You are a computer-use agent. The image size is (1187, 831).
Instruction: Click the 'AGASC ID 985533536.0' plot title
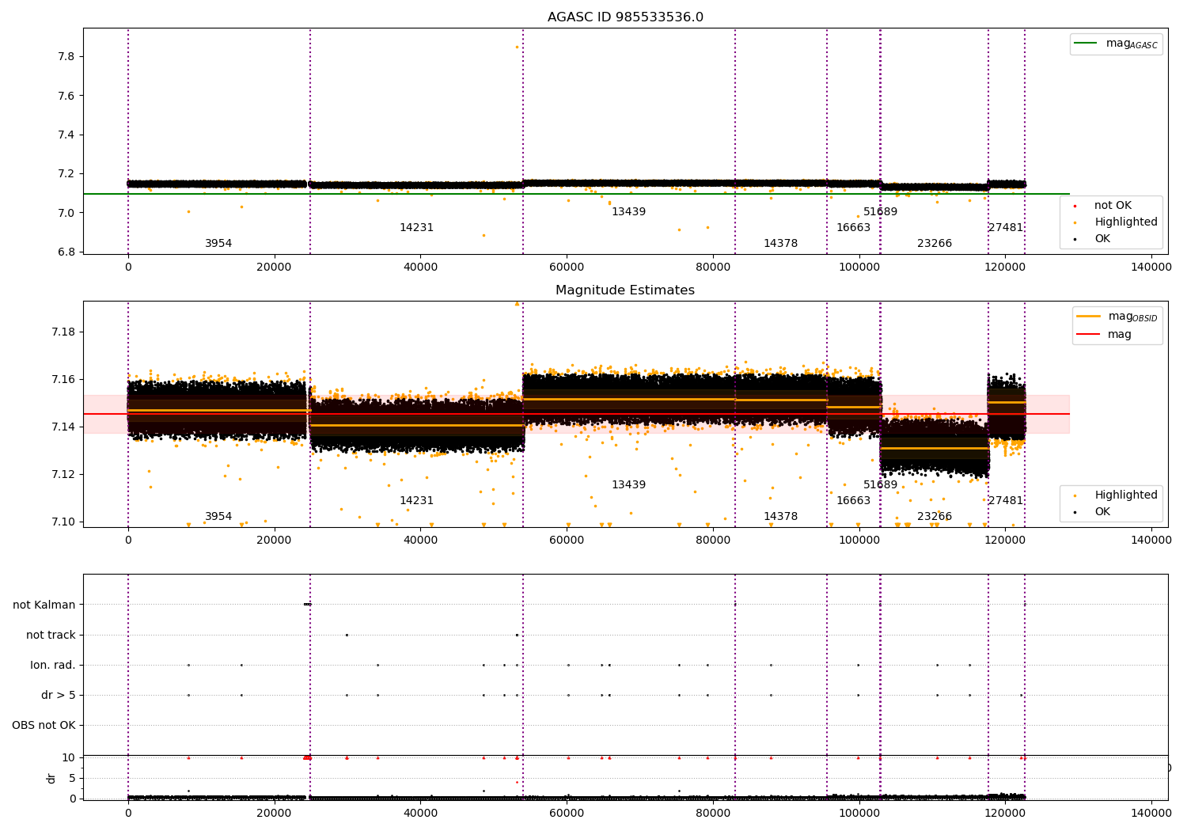click(625, 17)
